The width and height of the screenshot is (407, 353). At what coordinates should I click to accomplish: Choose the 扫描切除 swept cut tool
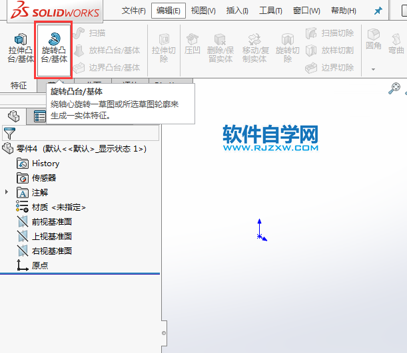[330, 33]
